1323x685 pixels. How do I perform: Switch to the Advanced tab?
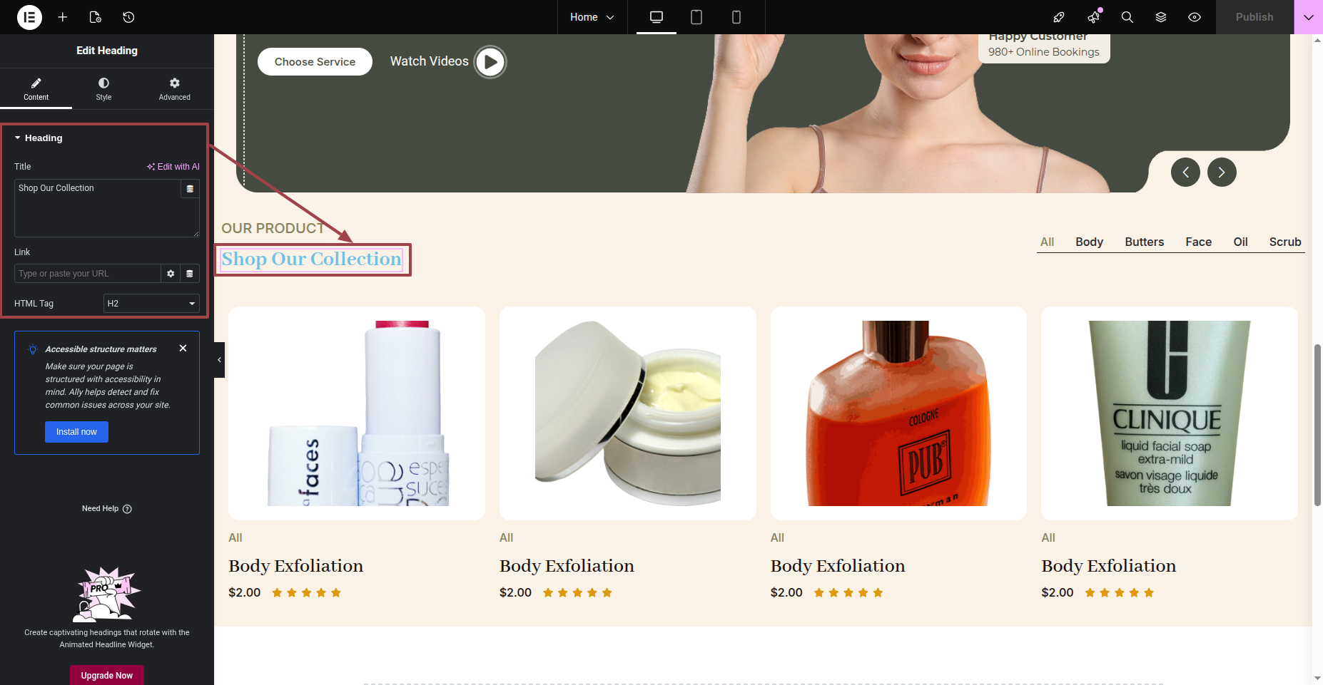pyautogui.click(x=175, y=89)
